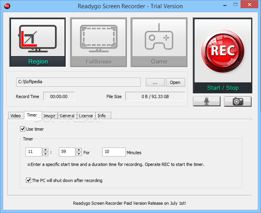Toggle PC will shut down after recording
The height and width of the screenshot is (213, 261).
[x=28, y=180]
